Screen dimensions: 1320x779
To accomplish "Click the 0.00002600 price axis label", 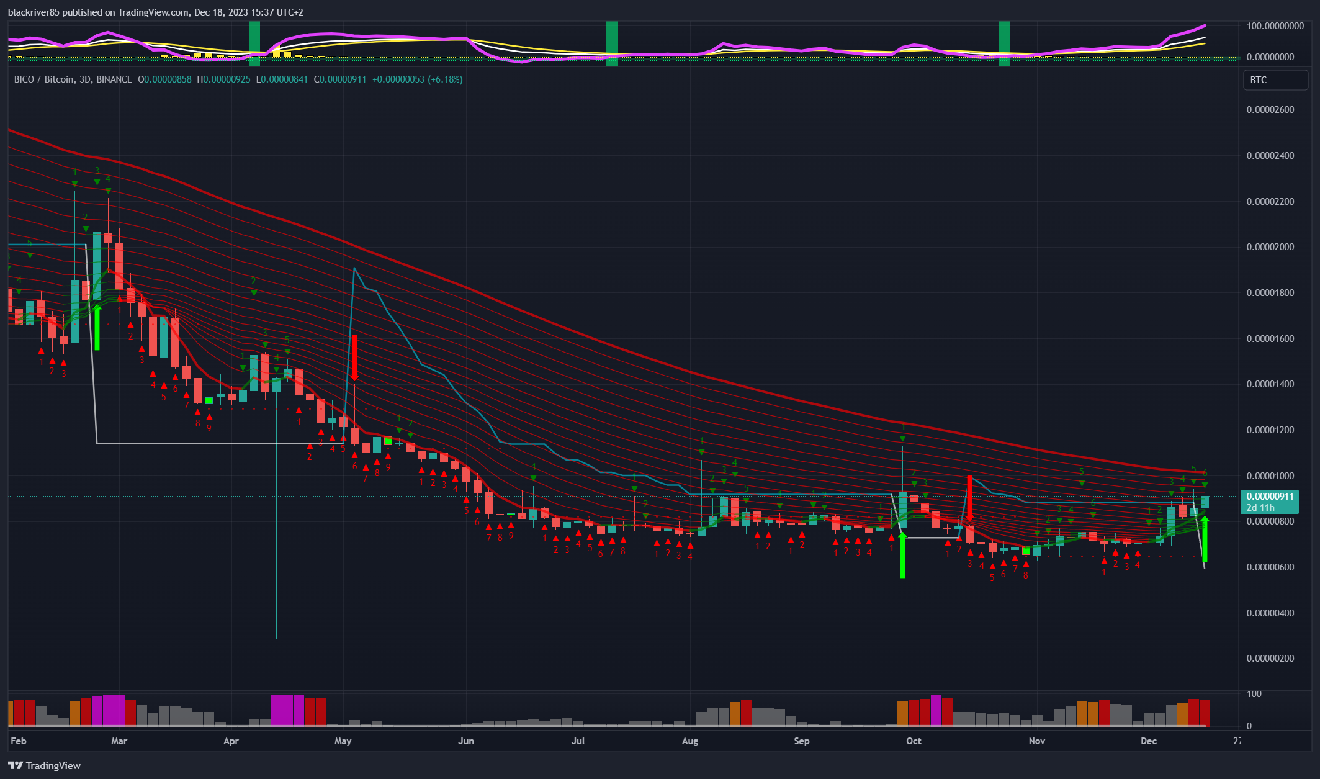I will point(1270,110).
